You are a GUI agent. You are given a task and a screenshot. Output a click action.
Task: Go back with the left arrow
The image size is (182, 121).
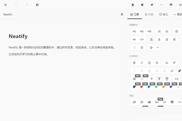pyautogui.click(x=16, y=5)
